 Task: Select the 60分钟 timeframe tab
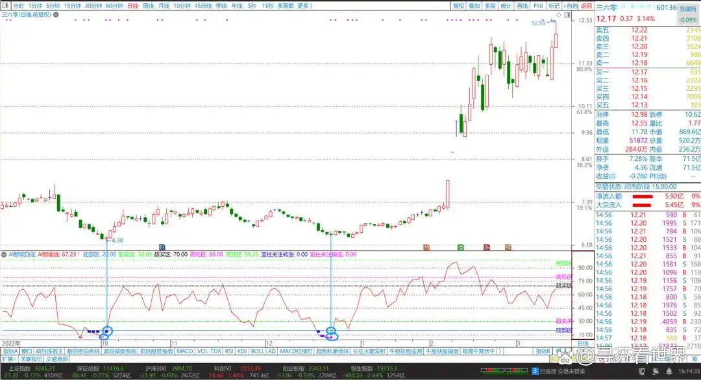click(x=114, y=6)
